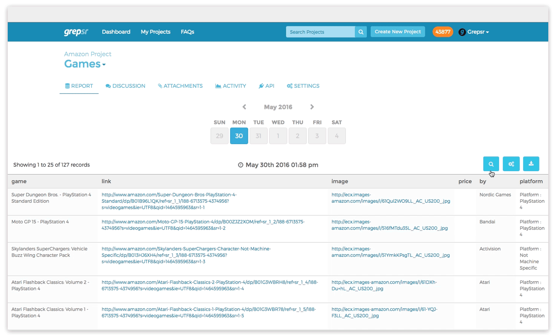This screenshot has height=335, width=556.
Task: Select Tuesday 31 in calendar
Action: [259, 136]
